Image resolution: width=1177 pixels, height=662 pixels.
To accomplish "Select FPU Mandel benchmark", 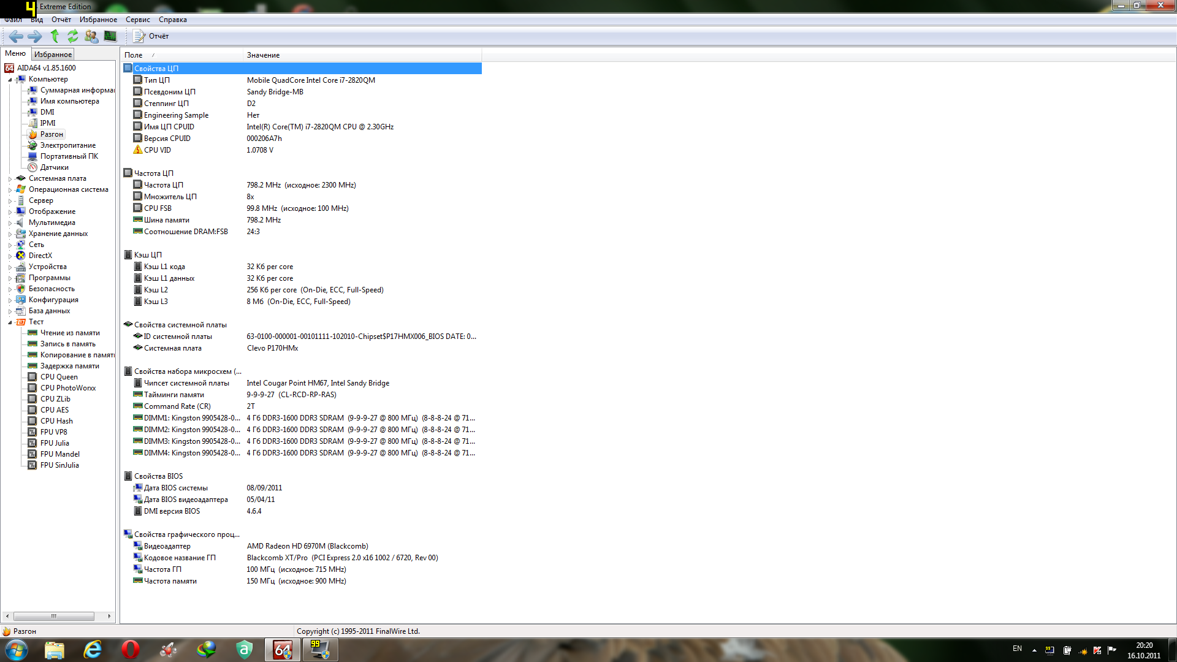I will coord(60,454).
